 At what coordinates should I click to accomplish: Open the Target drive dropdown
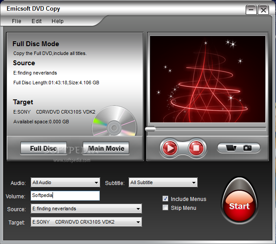(86, 222)
